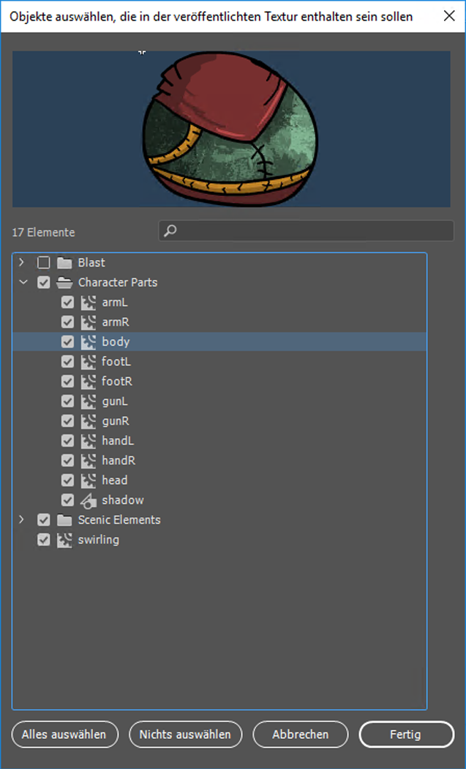Screen dimensions: 466x769
Task: Click Abbrechen to cancel
Action: (301, 734)
